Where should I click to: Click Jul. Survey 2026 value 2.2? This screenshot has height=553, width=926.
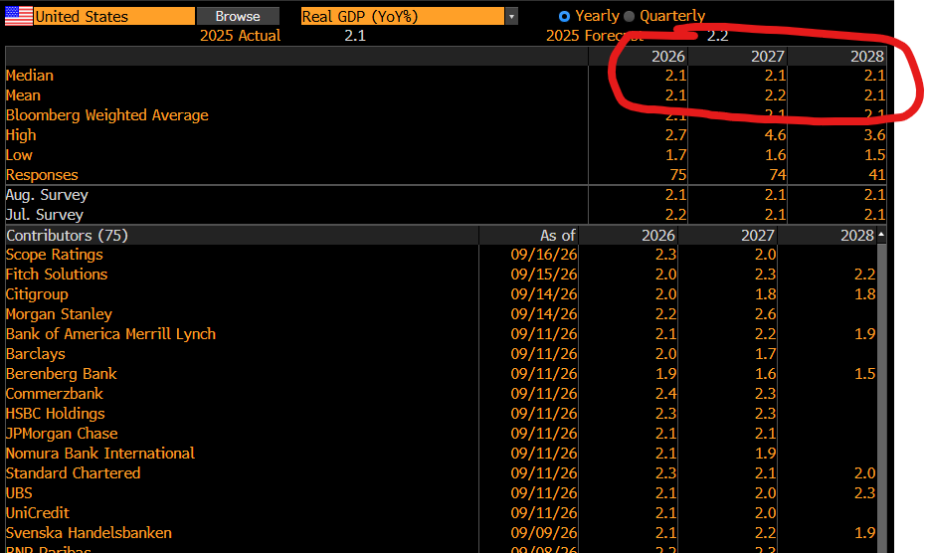[675, 215]
